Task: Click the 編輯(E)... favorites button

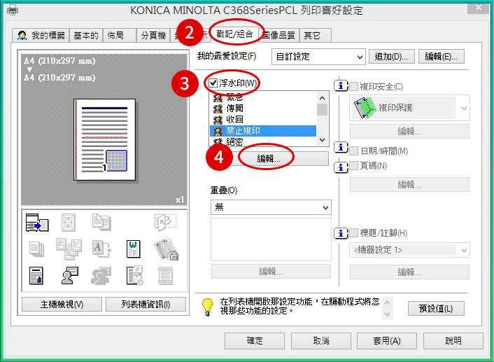Action: tap(441, 57)
